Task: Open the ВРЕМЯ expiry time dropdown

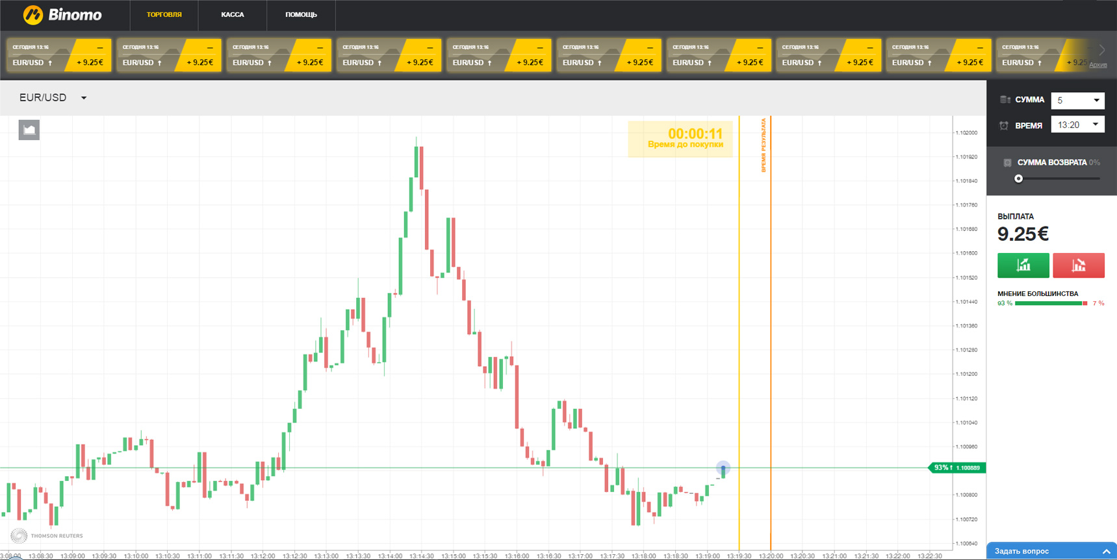Action: point(1077,125)
